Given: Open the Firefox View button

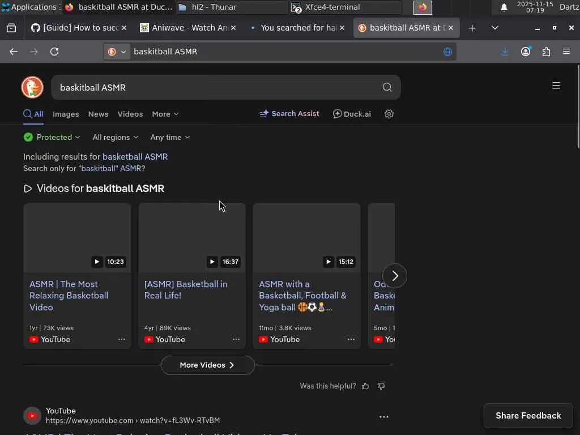Looking at the screenshot, I should pyautogui.click(x=11, y=28).
